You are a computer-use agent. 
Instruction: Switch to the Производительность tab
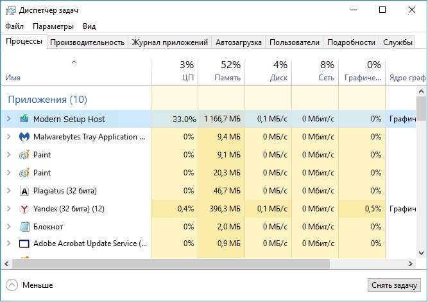[87, 42]
